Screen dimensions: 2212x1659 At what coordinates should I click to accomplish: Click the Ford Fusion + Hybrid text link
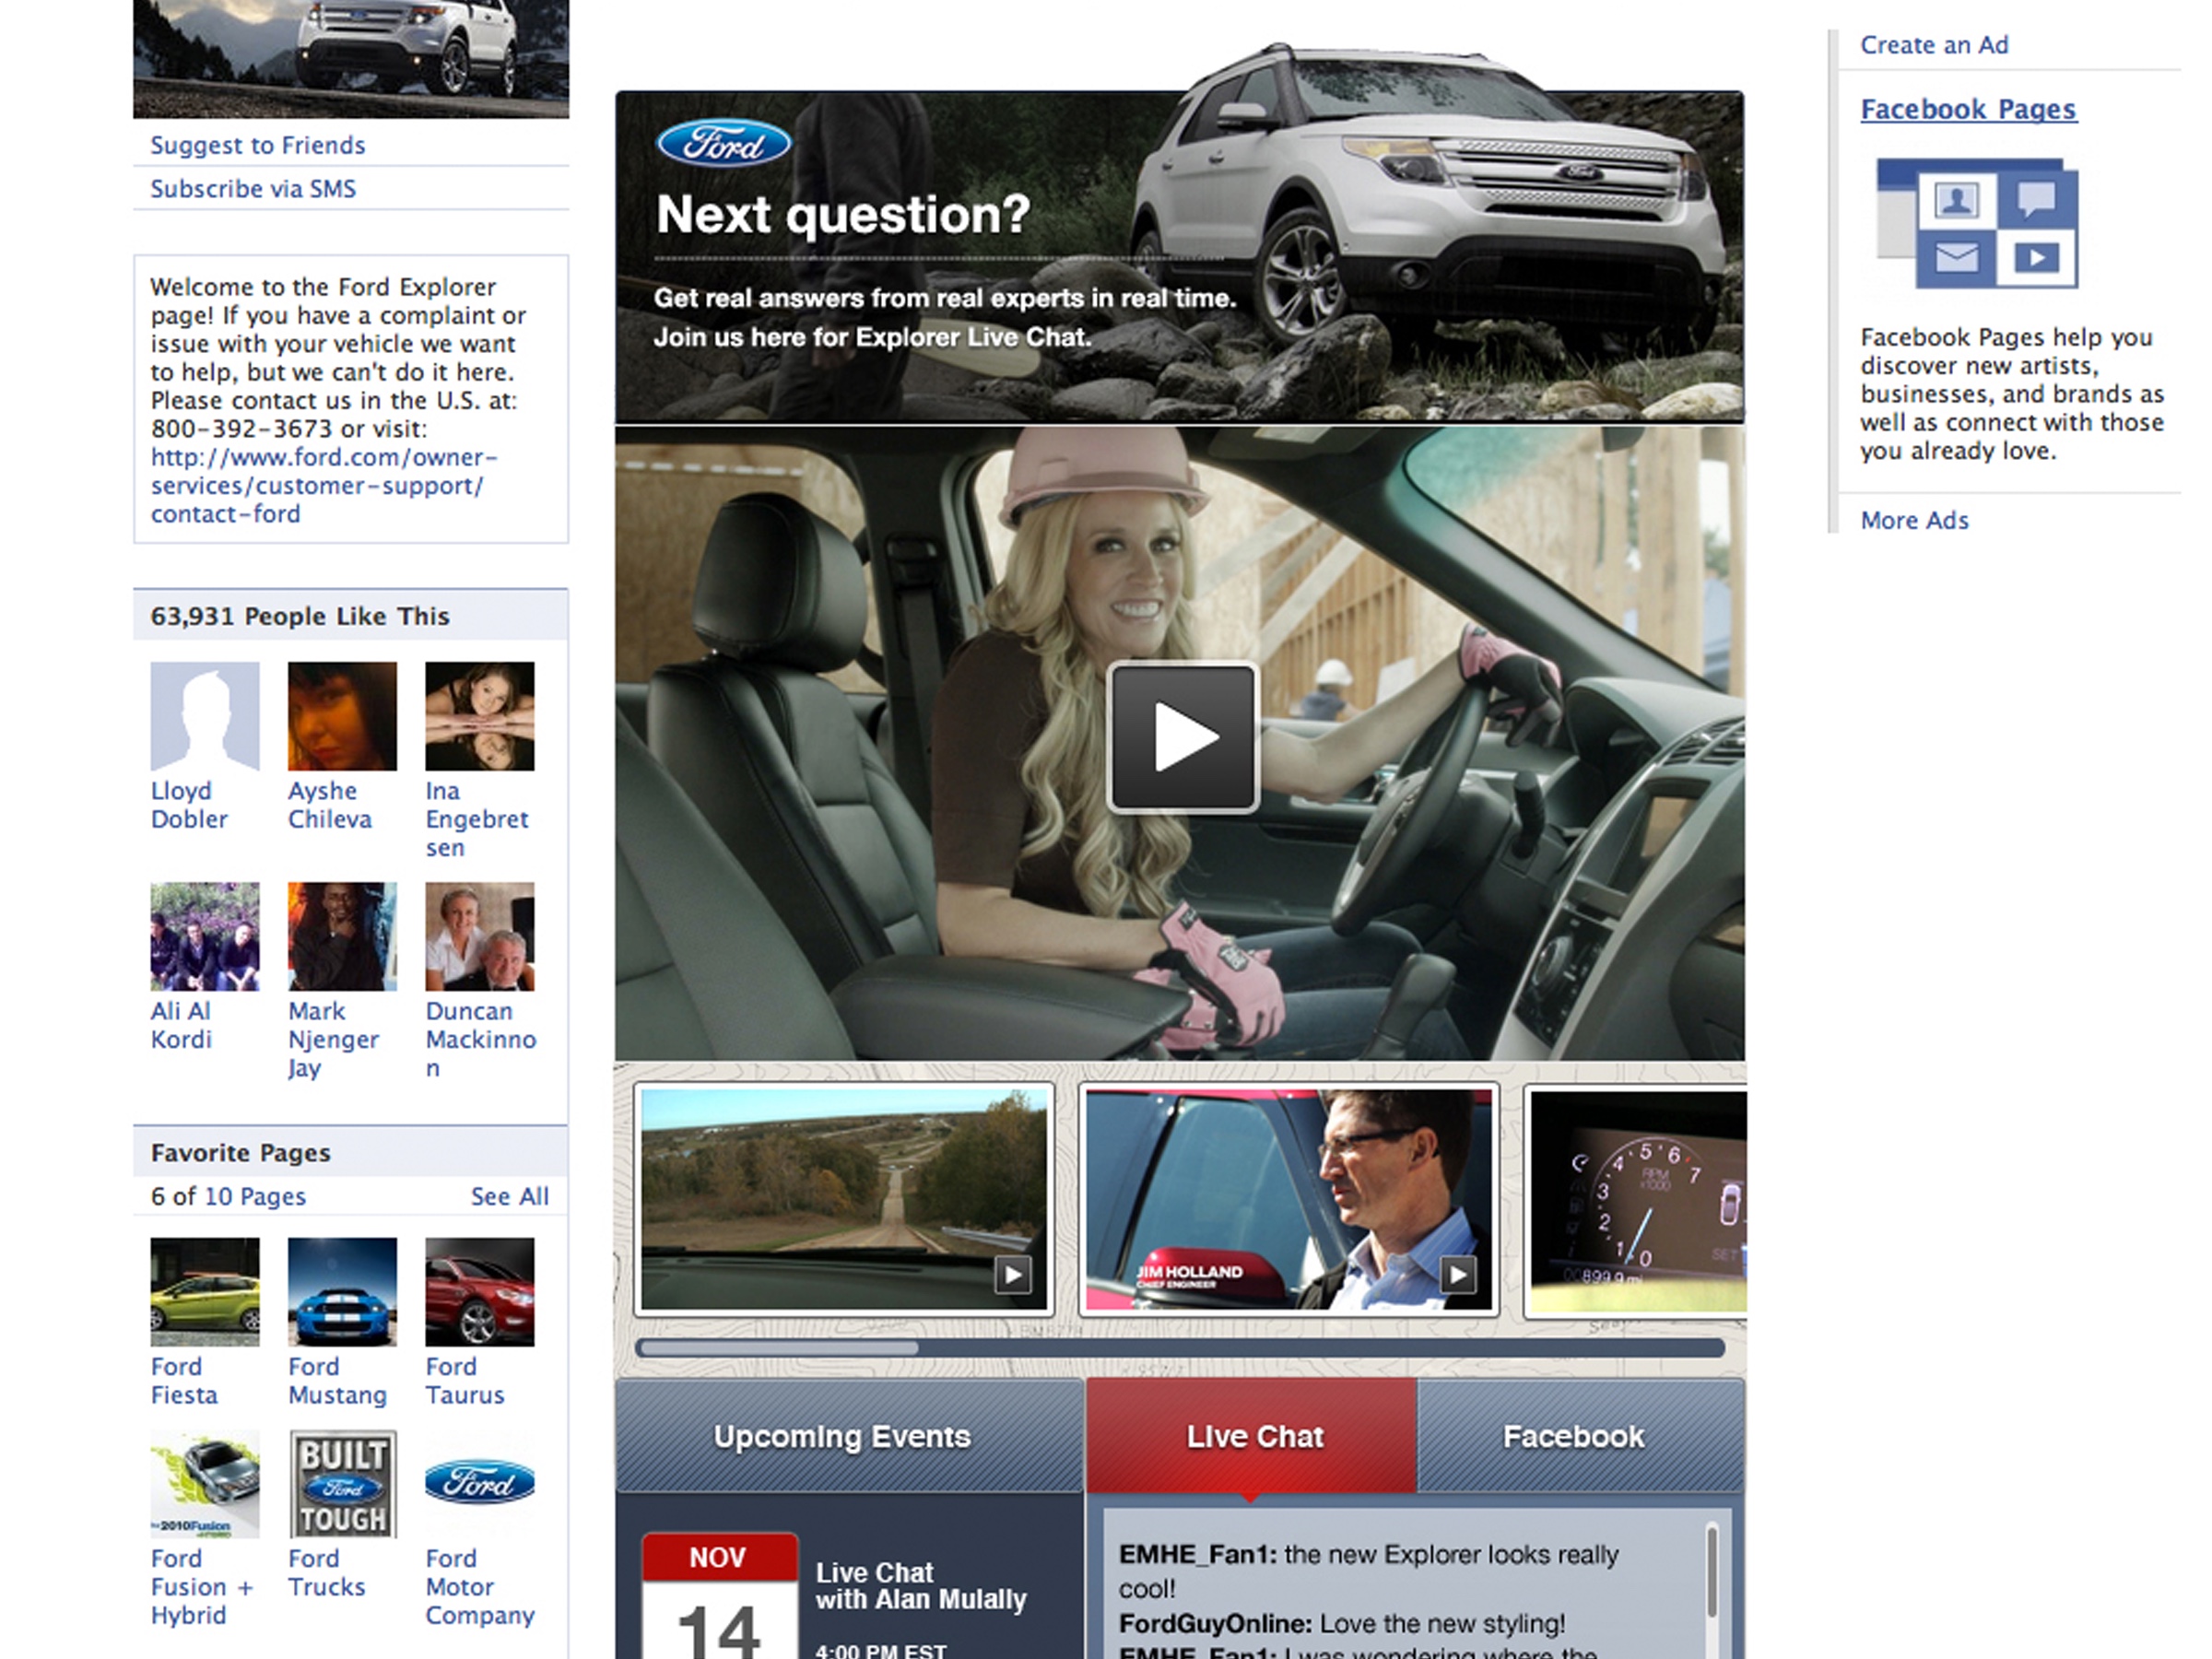pos(202,1587)
